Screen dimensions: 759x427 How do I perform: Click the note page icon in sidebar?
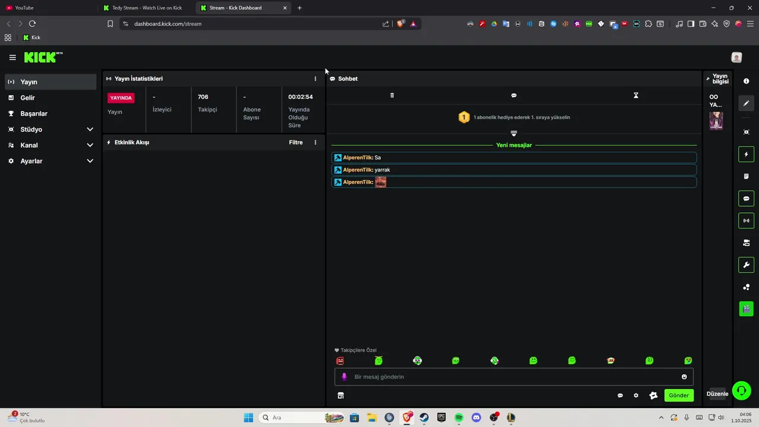coord(746,176)
